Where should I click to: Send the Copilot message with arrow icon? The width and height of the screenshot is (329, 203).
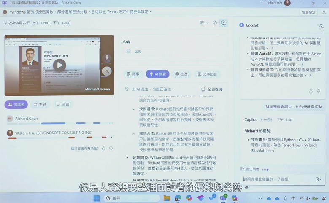click(x=318, y=179)
